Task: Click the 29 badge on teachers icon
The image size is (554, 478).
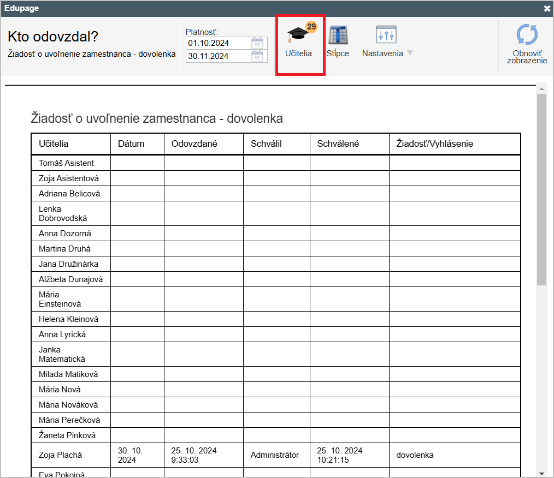Action: (311, 26)
